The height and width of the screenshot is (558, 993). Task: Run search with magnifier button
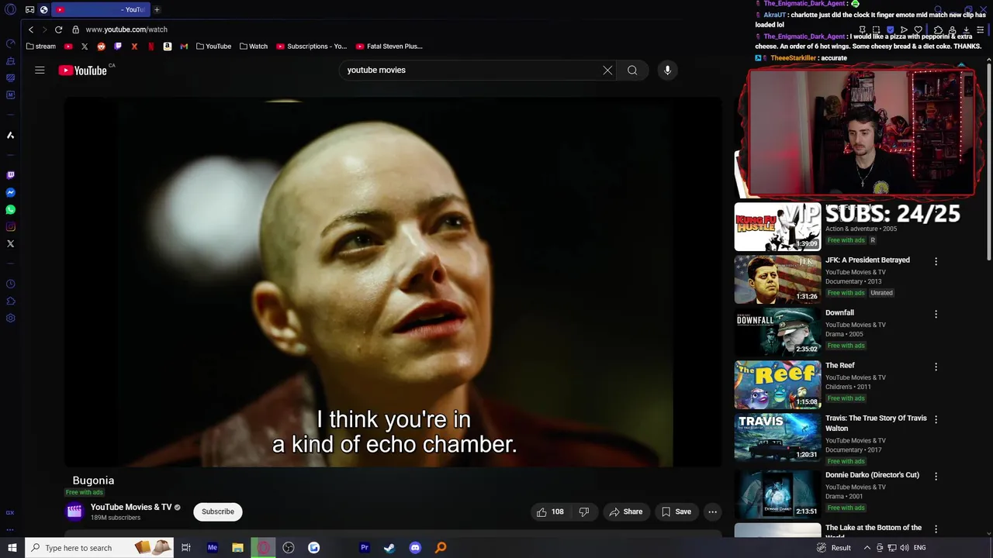[x=632, y=70]
